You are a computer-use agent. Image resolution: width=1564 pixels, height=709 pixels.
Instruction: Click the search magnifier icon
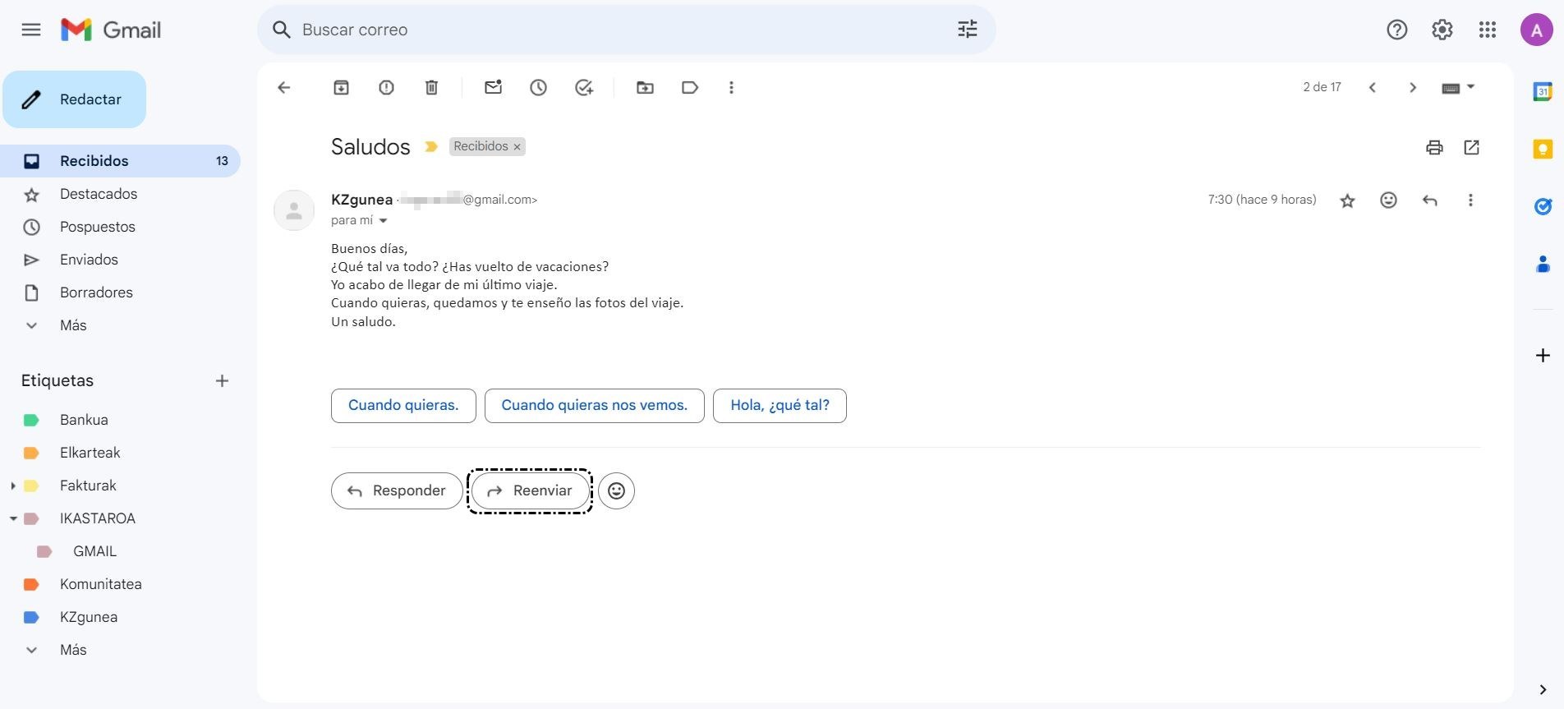pyautogui.click(x=282, y=30)
